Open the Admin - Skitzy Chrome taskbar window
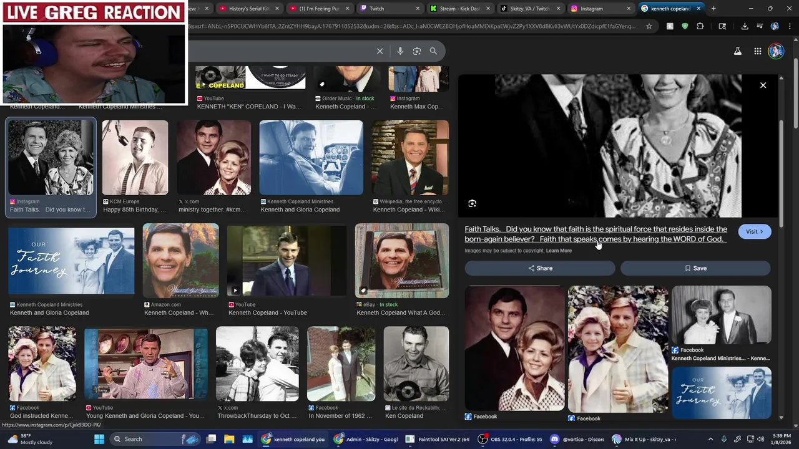The image size is (799, 449). pyautogui.click(x=365, y=439)
